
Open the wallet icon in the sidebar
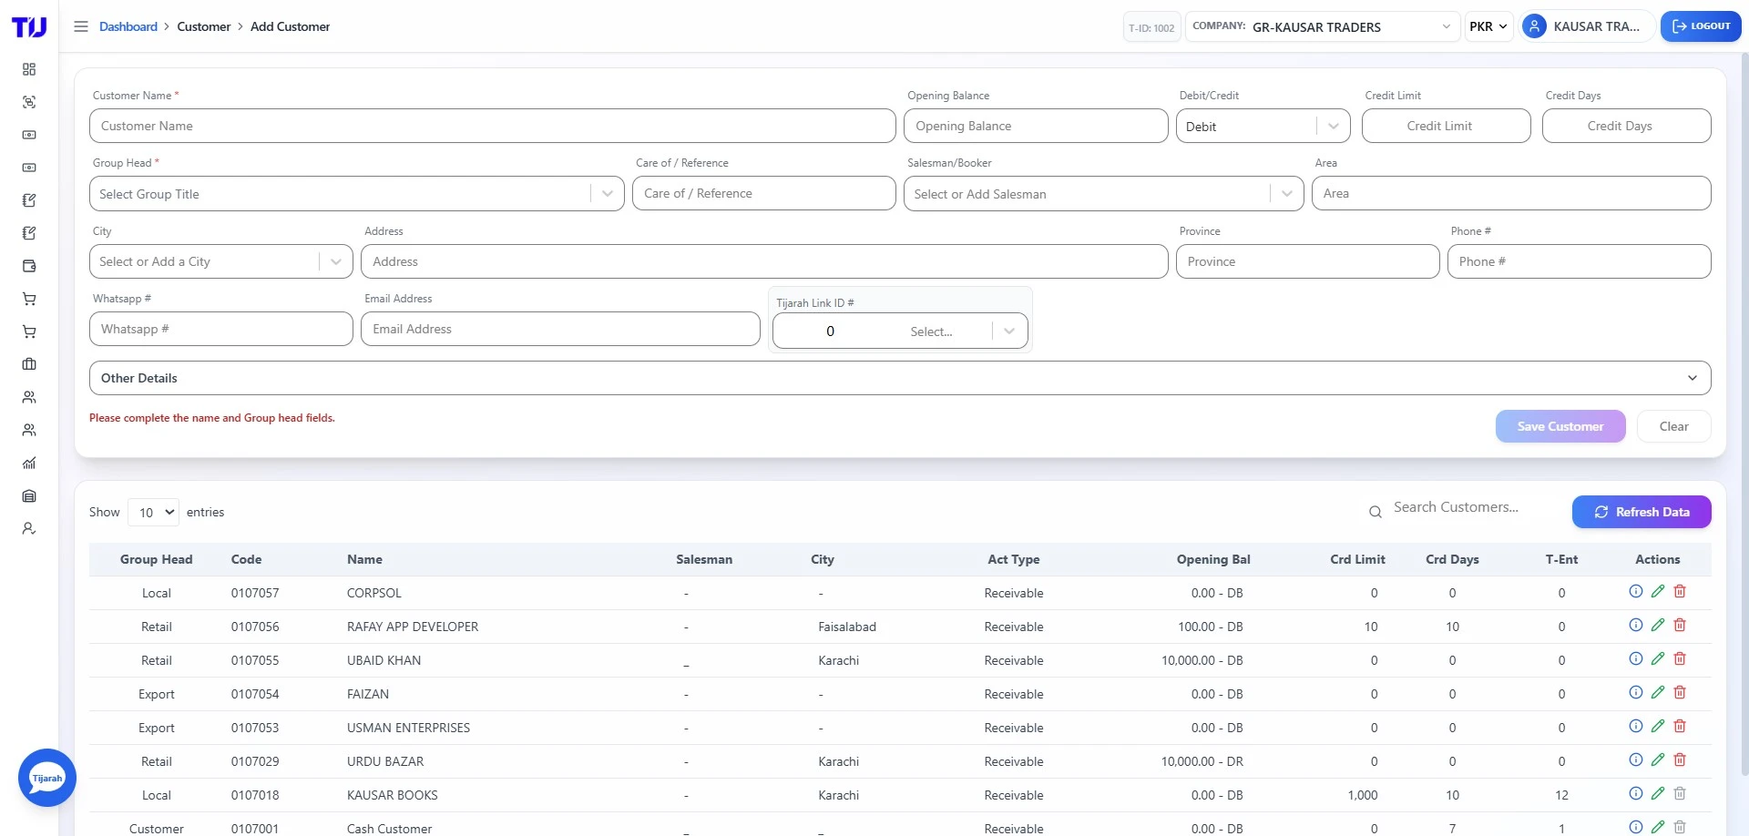coord(29,266)
